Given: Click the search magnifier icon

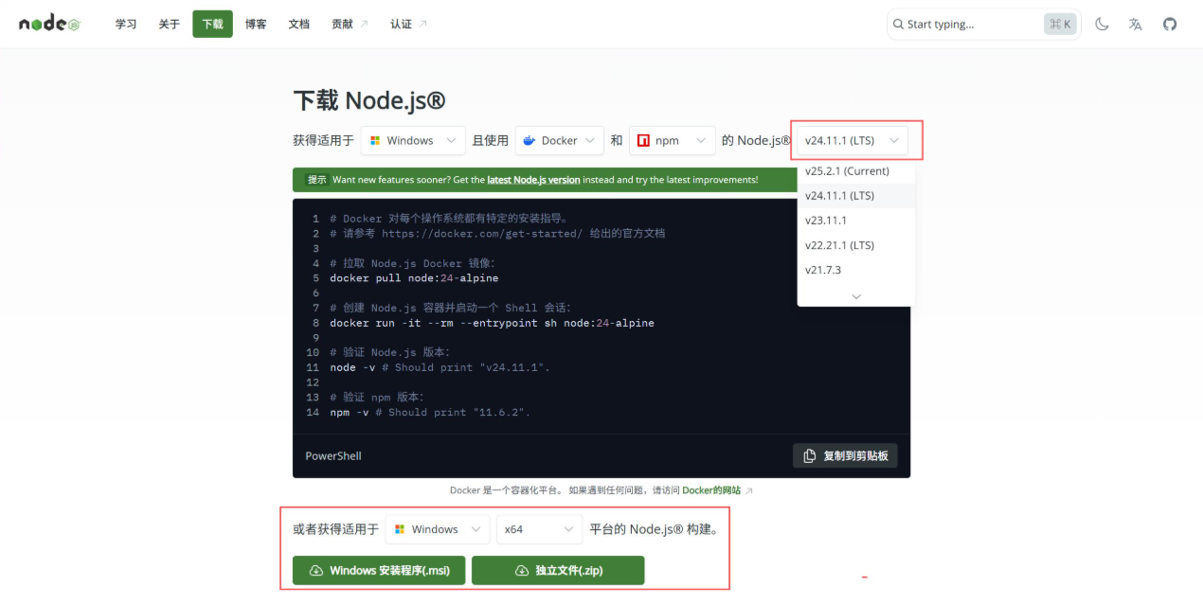Looking at the screenshot, I should (898, 25).
